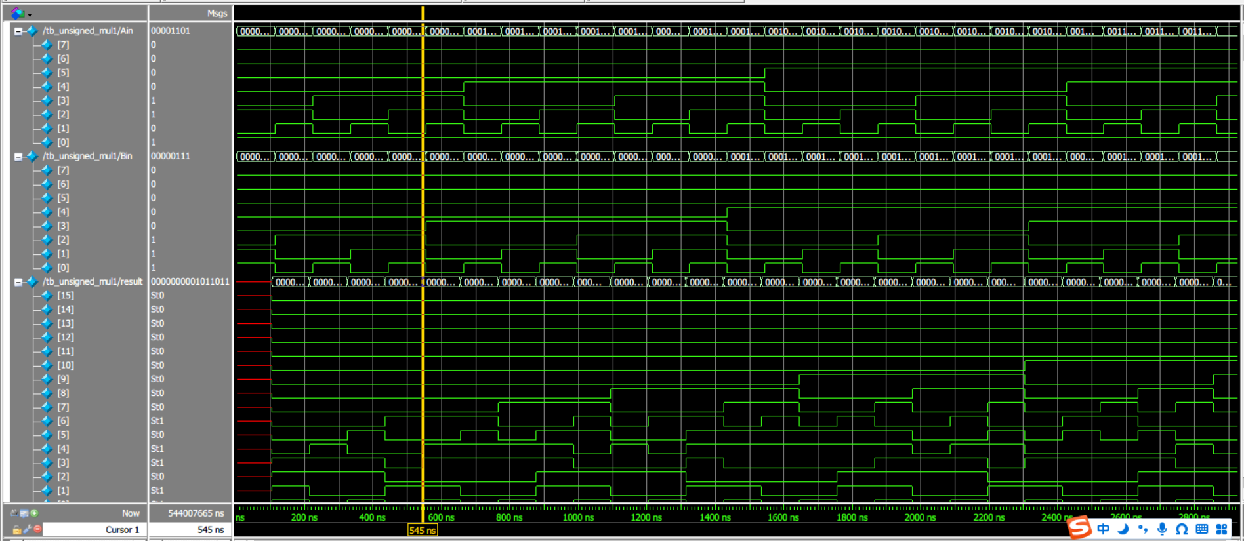1244x541 pixels.
Task: Select the Bin bit [3] row label
Action: [x=63, y=226]
